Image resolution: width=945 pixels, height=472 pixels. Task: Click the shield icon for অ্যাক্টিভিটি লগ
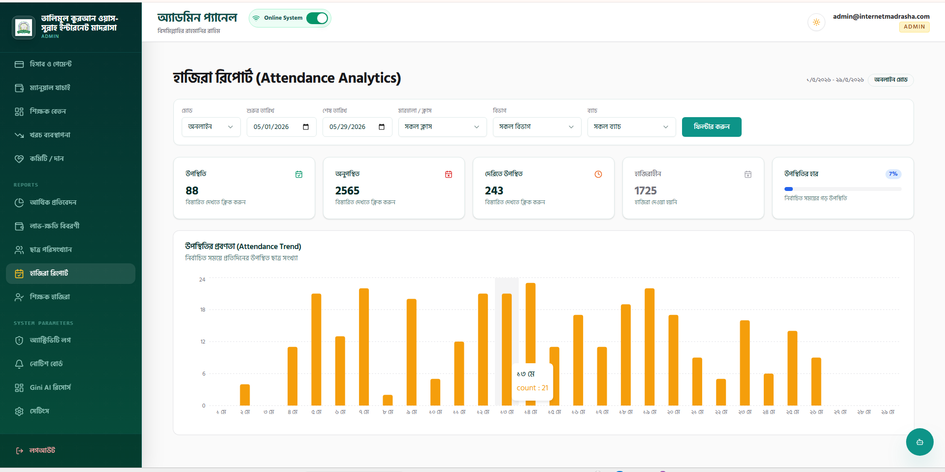click(19, 341)
